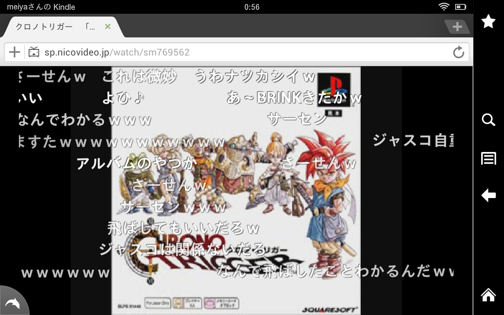Tap the meiyaさんの Kindle device name
The height and width of the screenshot is (315, 504).
(41, 7)
